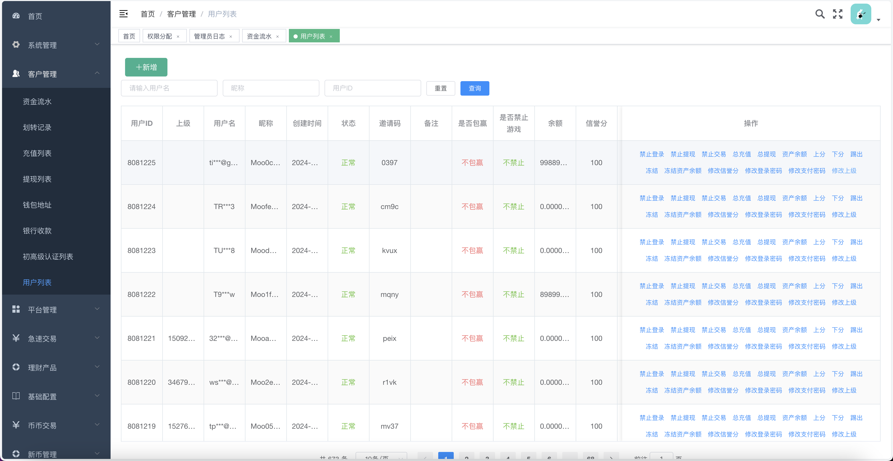Open the avatar dropdown arrow
Screen dimensions: 893x461
[879, 20]
